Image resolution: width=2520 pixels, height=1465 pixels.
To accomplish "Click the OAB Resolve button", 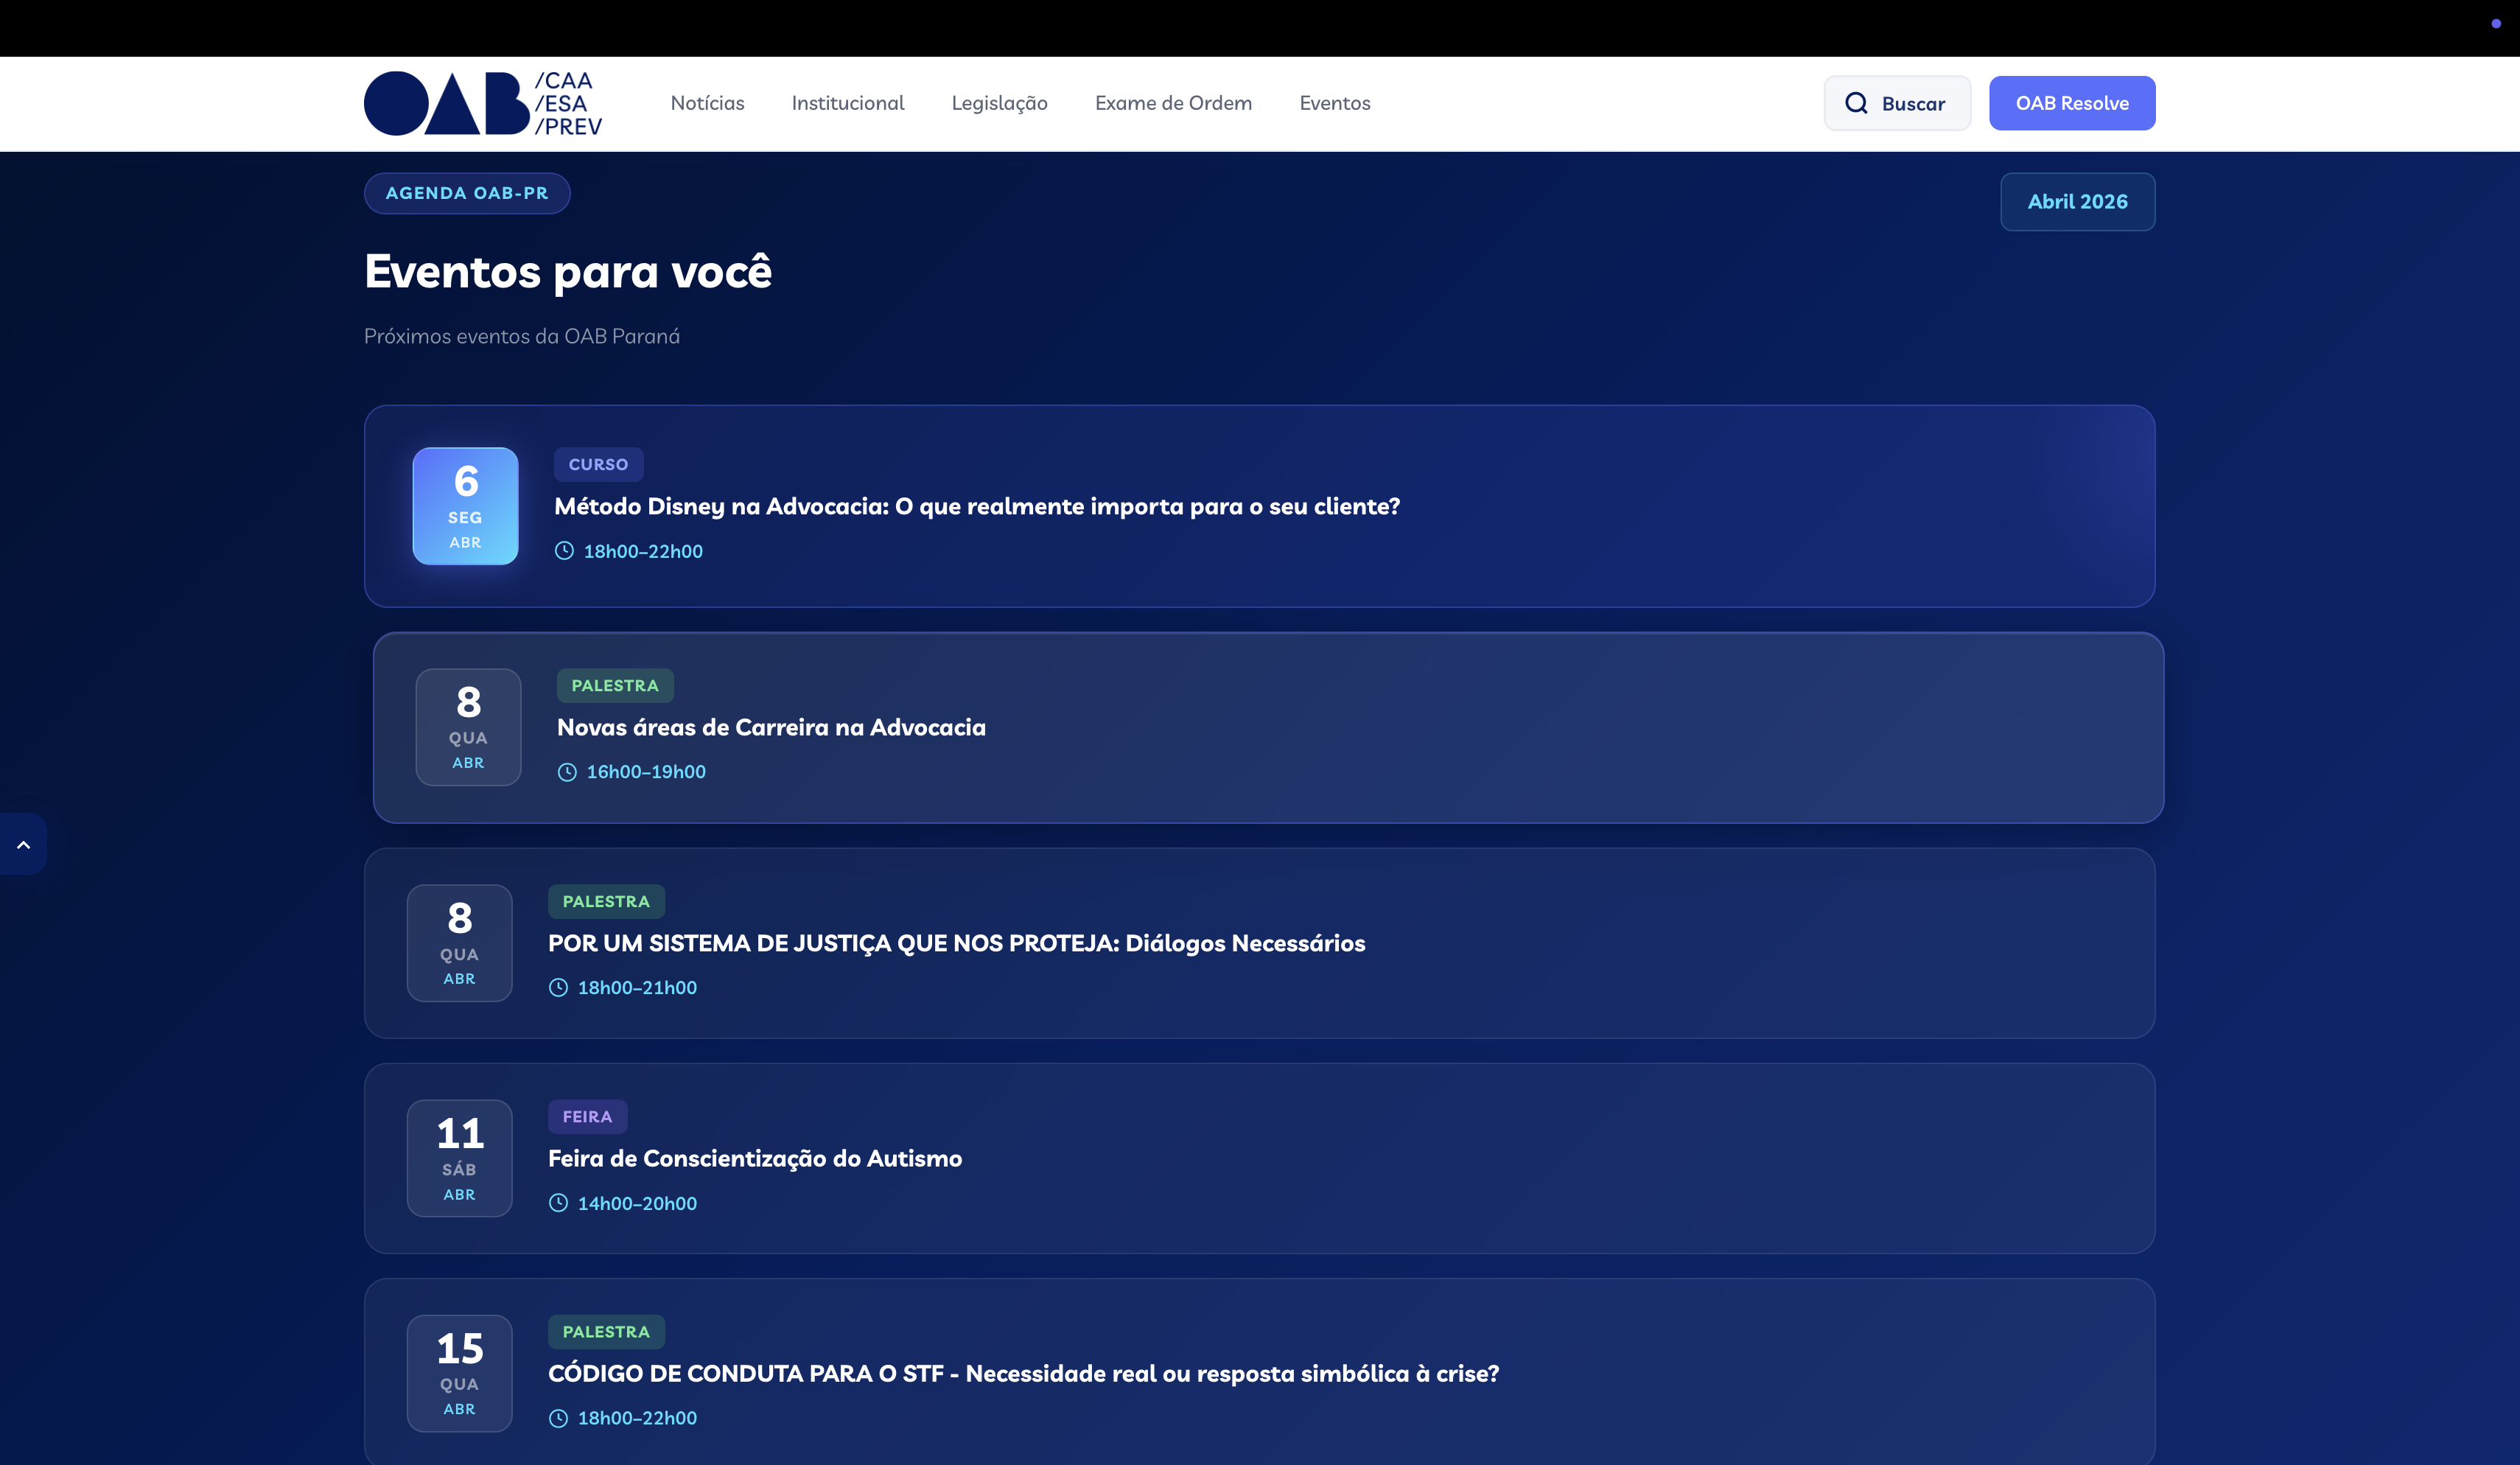I will 2071,102.
